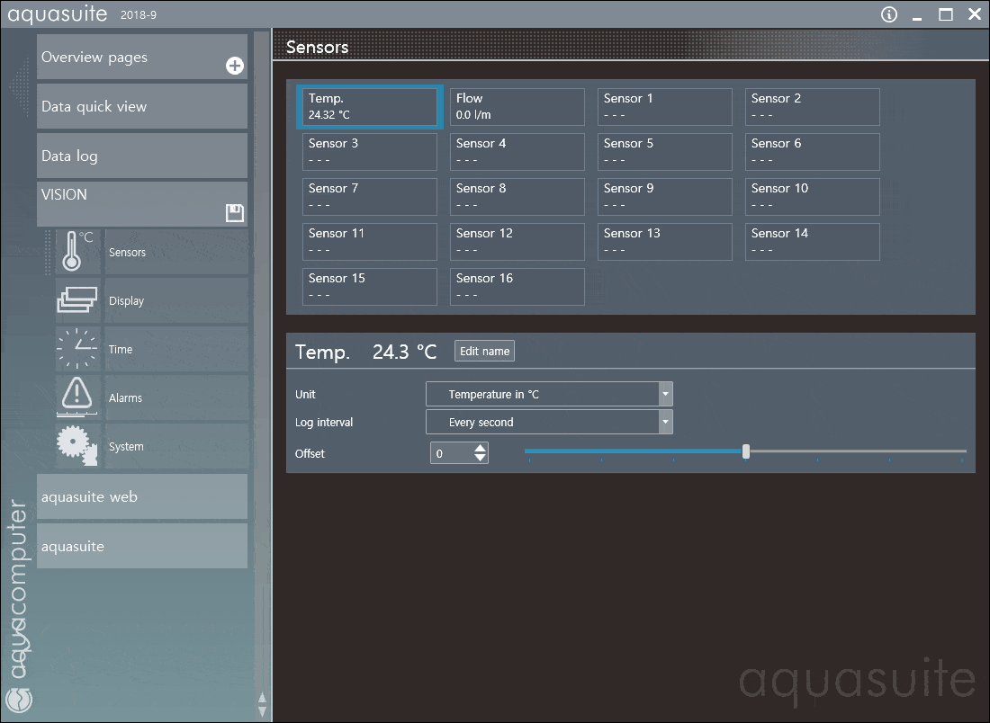The height and width of the screenshot is (723, 990).
Task: Open the Log interval dropdown
Action: (548, 421)
